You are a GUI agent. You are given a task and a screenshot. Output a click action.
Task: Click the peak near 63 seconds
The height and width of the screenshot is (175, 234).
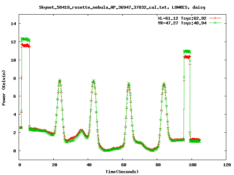tap(129, 84)
